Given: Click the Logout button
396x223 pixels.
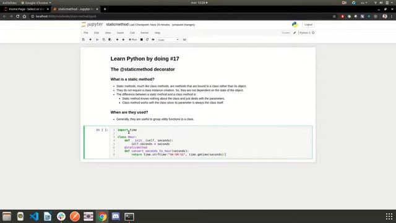Looking at the screenshot, I should [308, 25].
